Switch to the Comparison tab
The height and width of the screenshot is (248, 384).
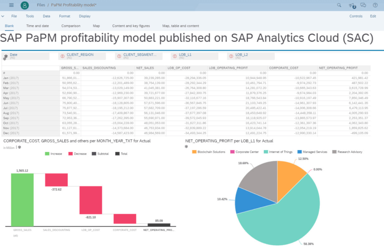pos(70,26)
